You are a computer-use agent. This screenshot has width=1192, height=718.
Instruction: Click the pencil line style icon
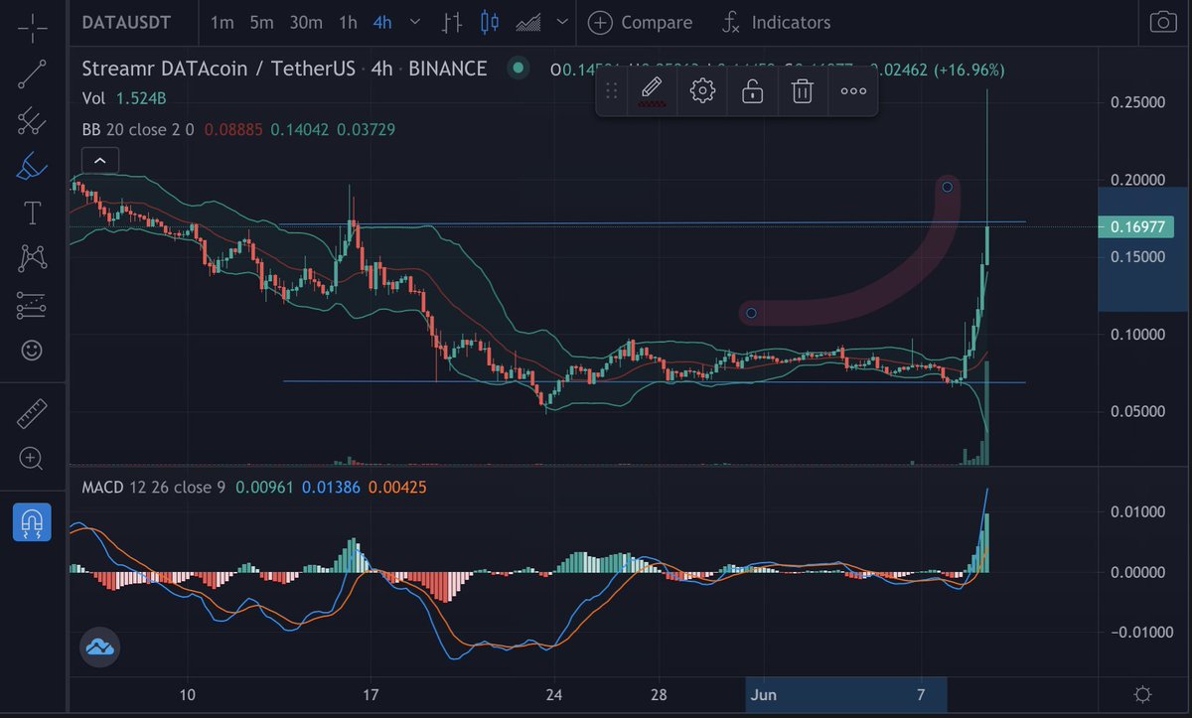click(652, 91)
